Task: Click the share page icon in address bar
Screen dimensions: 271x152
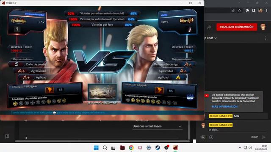Action: tap(233, 11)
